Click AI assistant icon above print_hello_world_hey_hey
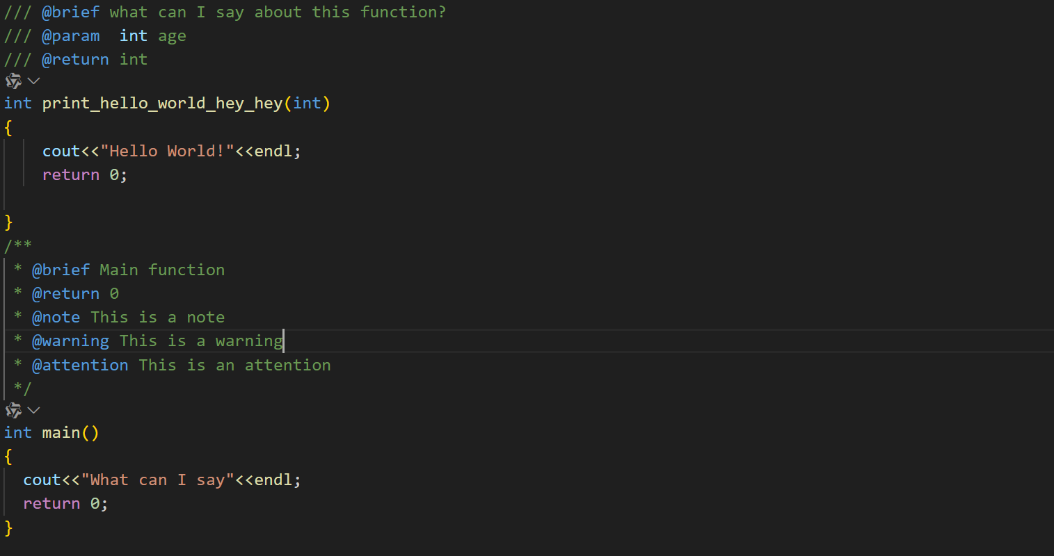The width and height of the screenshot is (1054, 556). [x=13, y=81]
